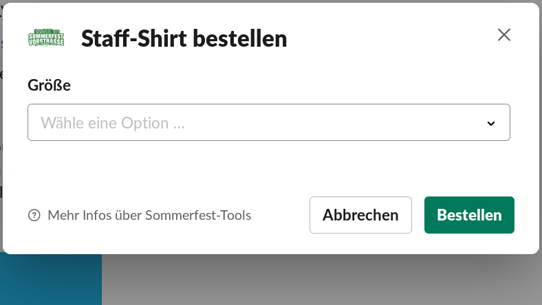Click the empty middle of the Größe combo box
The width and height of the screenshot is (542, 305).
point(330,123)
